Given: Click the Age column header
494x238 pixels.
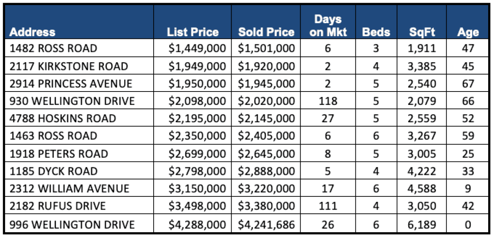Looking at the screenshot, I should pos(468,32).
